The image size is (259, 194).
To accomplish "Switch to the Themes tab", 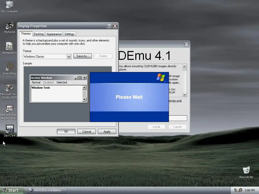I will tap(26, 34).
